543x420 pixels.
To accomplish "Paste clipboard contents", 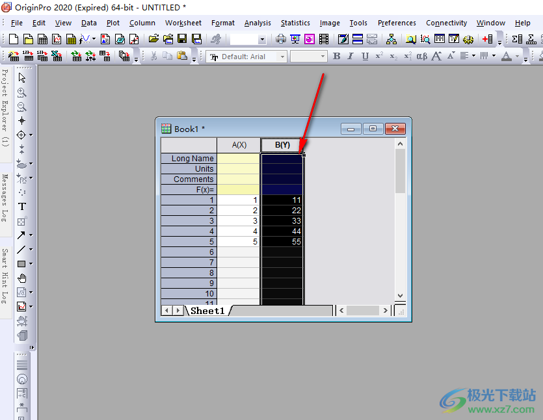I will 182,56.
